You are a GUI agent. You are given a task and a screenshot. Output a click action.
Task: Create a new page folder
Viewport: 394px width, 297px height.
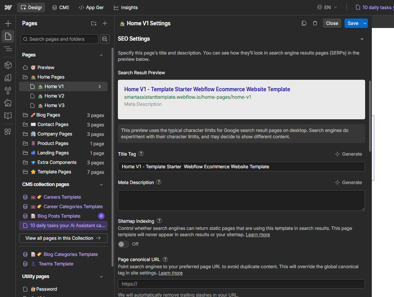click(94, 24)
